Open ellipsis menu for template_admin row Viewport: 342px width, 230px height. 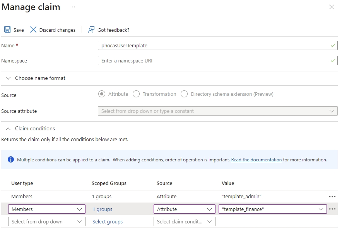(x=332, y=197)
